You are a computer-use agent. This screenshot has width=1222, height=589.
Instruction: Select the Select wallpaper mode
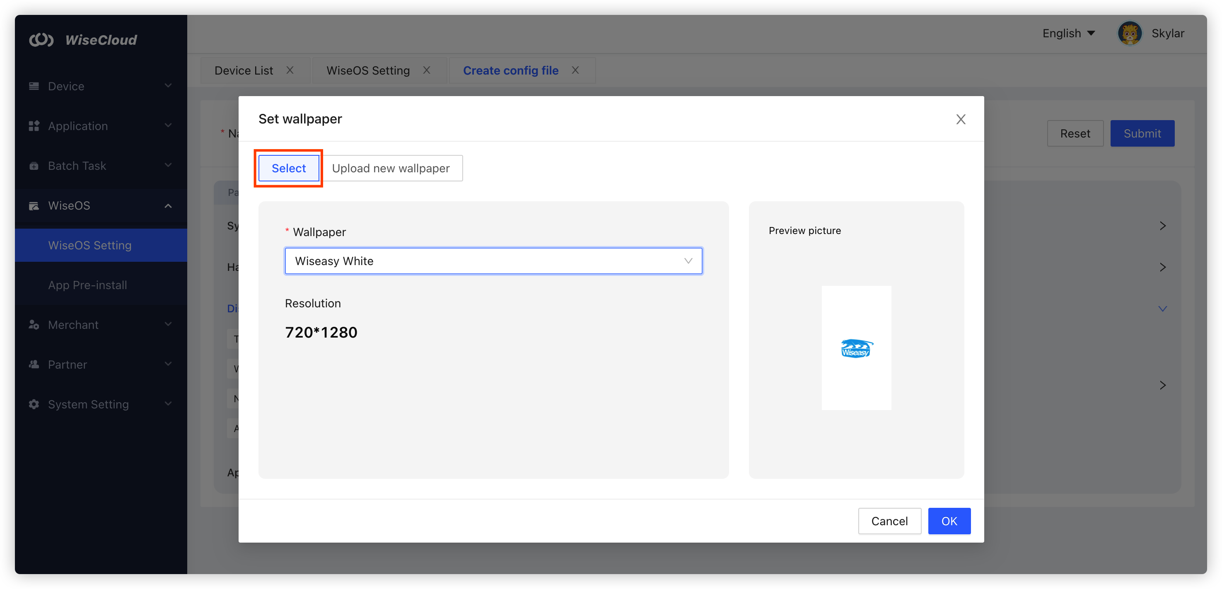288,168
